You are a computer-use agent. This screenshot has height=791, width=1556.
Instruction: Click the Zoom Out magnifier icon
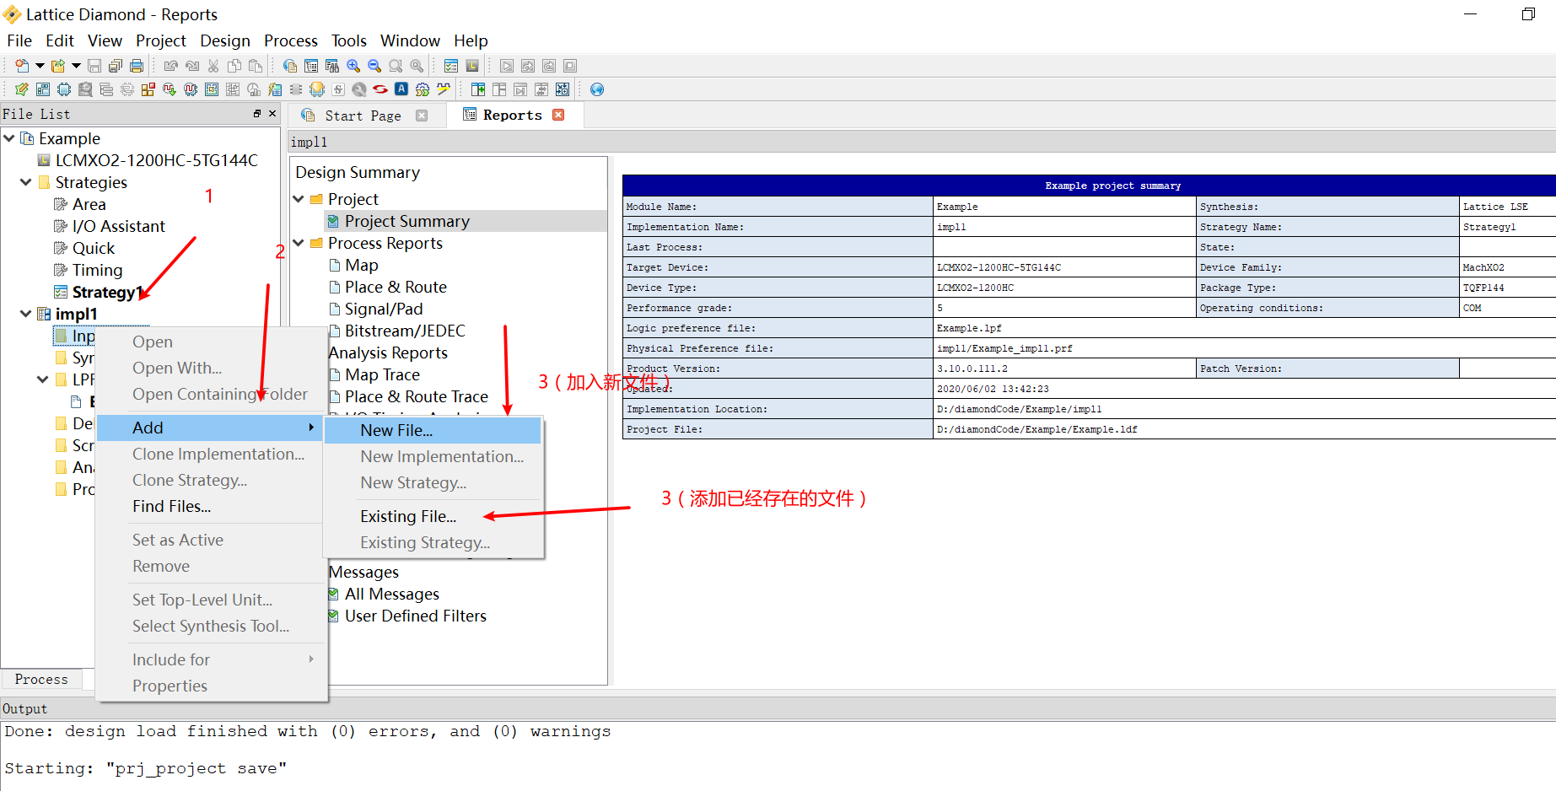374,66
